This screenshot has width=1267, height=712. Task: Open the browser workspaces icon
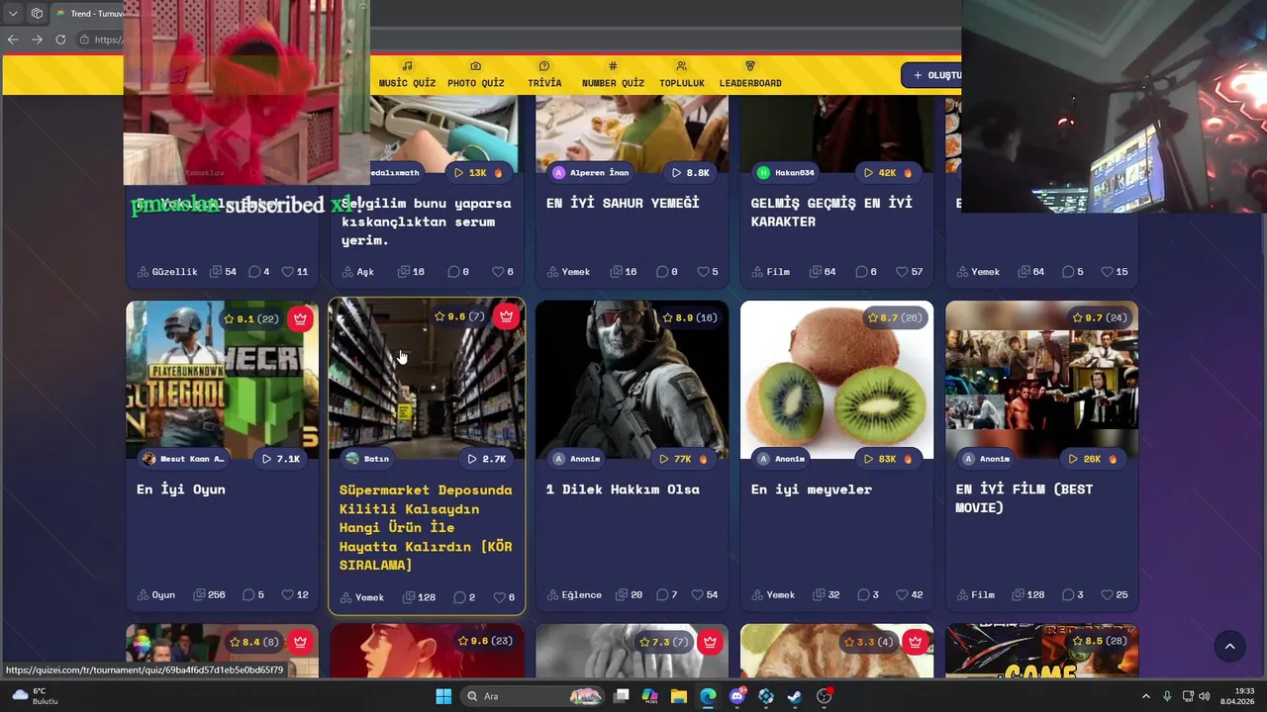click(37, 14)
